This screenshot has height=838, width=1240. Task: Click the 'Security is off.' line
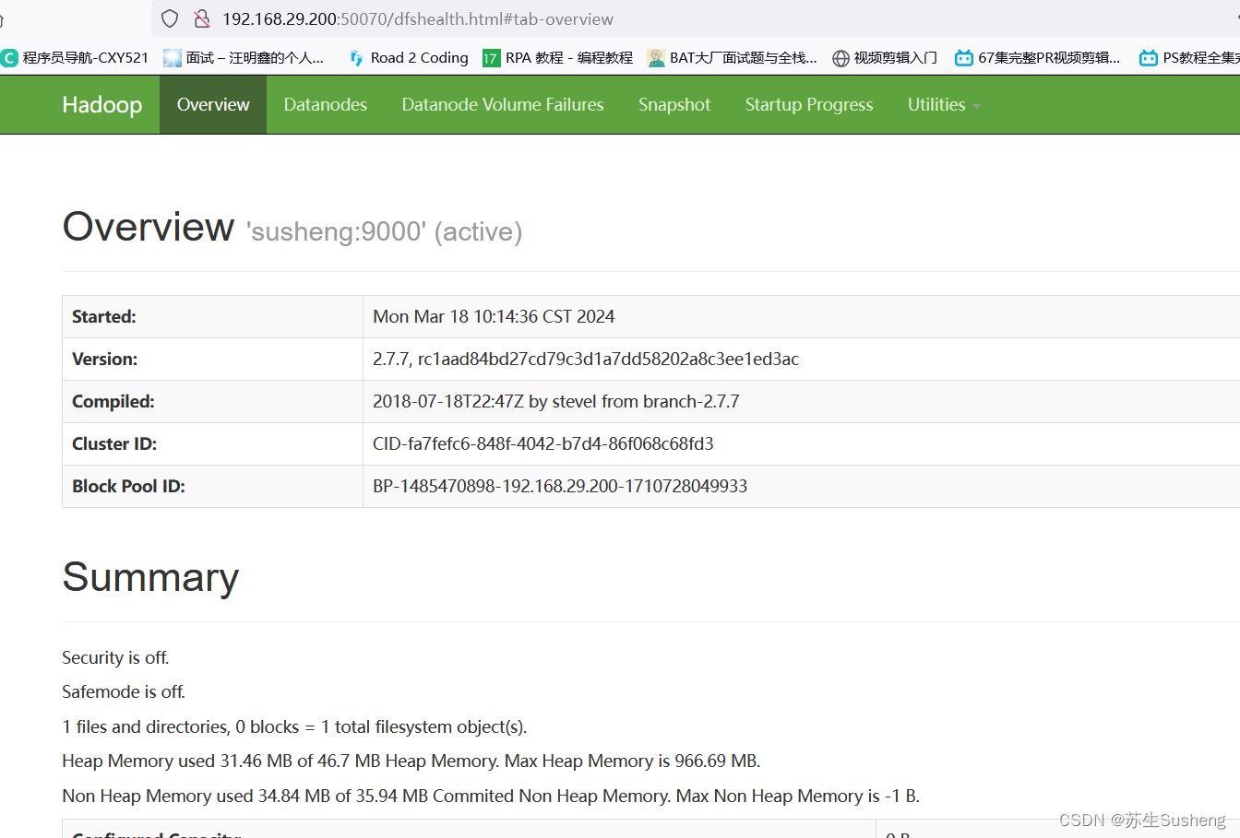pyautogui.click(x=115, y=657)
